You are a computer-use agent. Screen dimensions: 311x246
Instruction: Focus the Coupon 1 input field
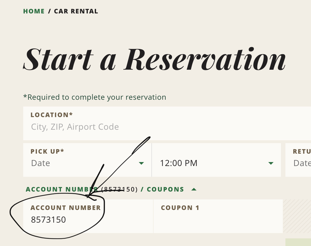(218, 220)
